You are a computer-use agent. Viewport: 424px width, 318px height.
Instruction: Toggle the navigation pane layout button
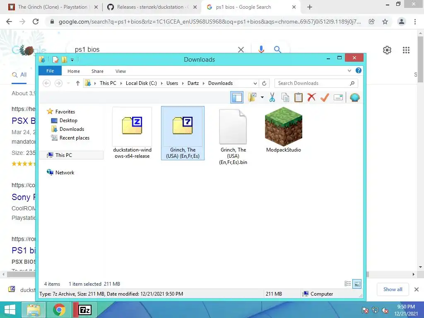237,97
